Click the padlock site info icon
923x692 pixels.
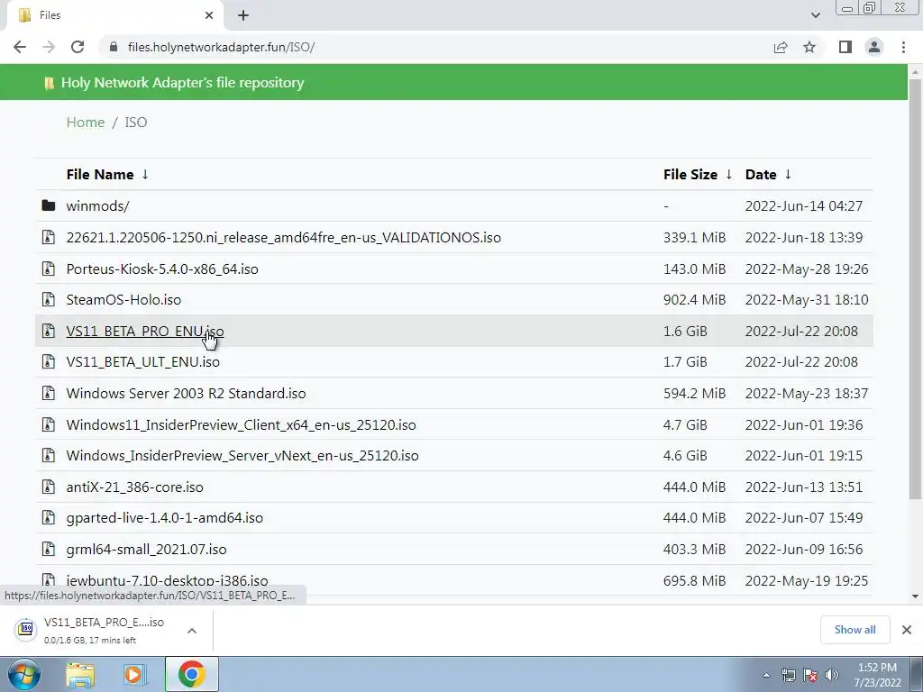[114, 47]
